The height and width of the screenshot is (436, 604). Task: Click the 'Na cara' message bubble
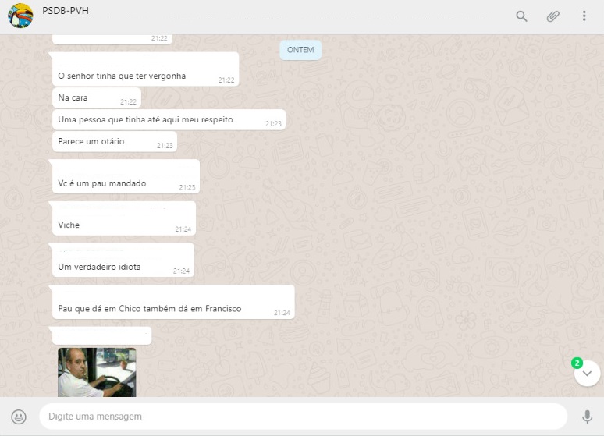point(73,98)
